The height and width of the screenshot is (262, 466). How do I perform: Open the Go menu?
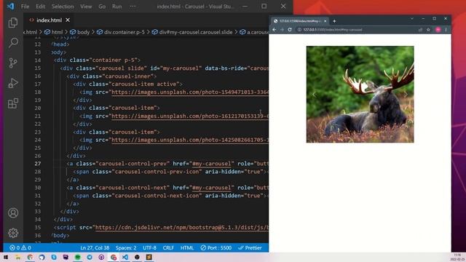[102, 7]
